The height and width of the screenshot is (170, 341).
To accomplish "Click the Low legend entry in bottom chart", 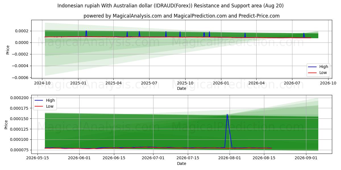I will point(45,107).
